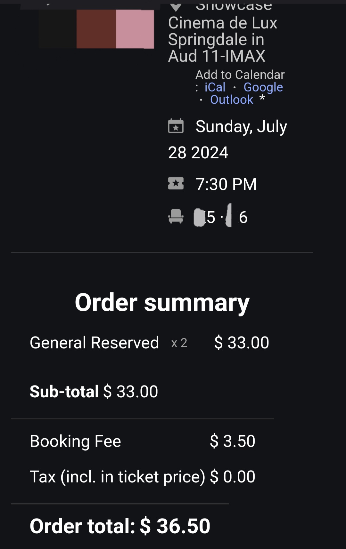Click the pink block on the poster

click(135, 29)
